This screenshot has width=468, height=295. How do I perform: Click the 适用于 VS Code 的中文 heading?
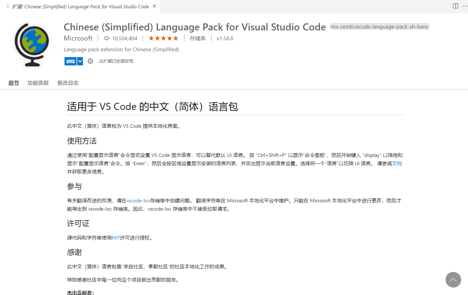(153, 107)
